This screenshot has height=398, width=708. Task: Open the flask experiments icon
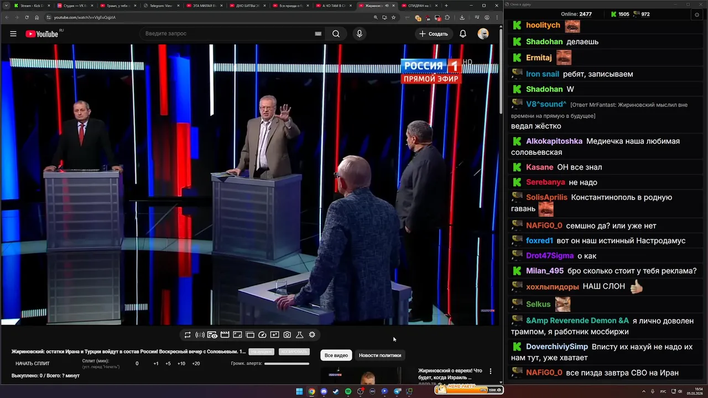(x=299, y=334)
